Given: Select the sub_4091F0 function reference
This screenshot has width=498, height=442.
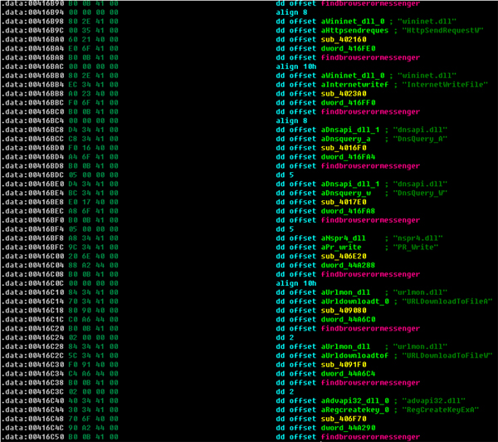Looking at the screenshot, I should (344, 365).
